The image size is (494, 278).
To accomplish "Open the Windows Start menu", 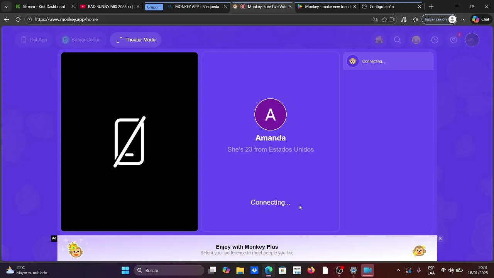I will click(125, 270).
